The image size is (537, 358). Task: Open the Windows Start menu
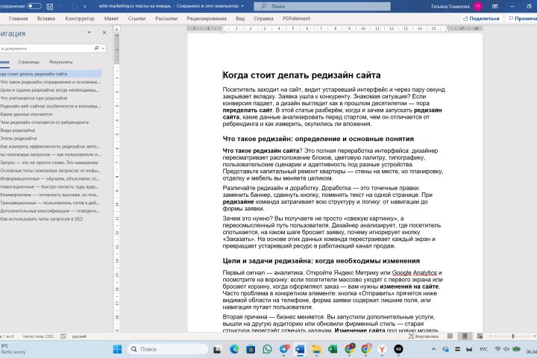pyautogui.click(x=117, y=349)
